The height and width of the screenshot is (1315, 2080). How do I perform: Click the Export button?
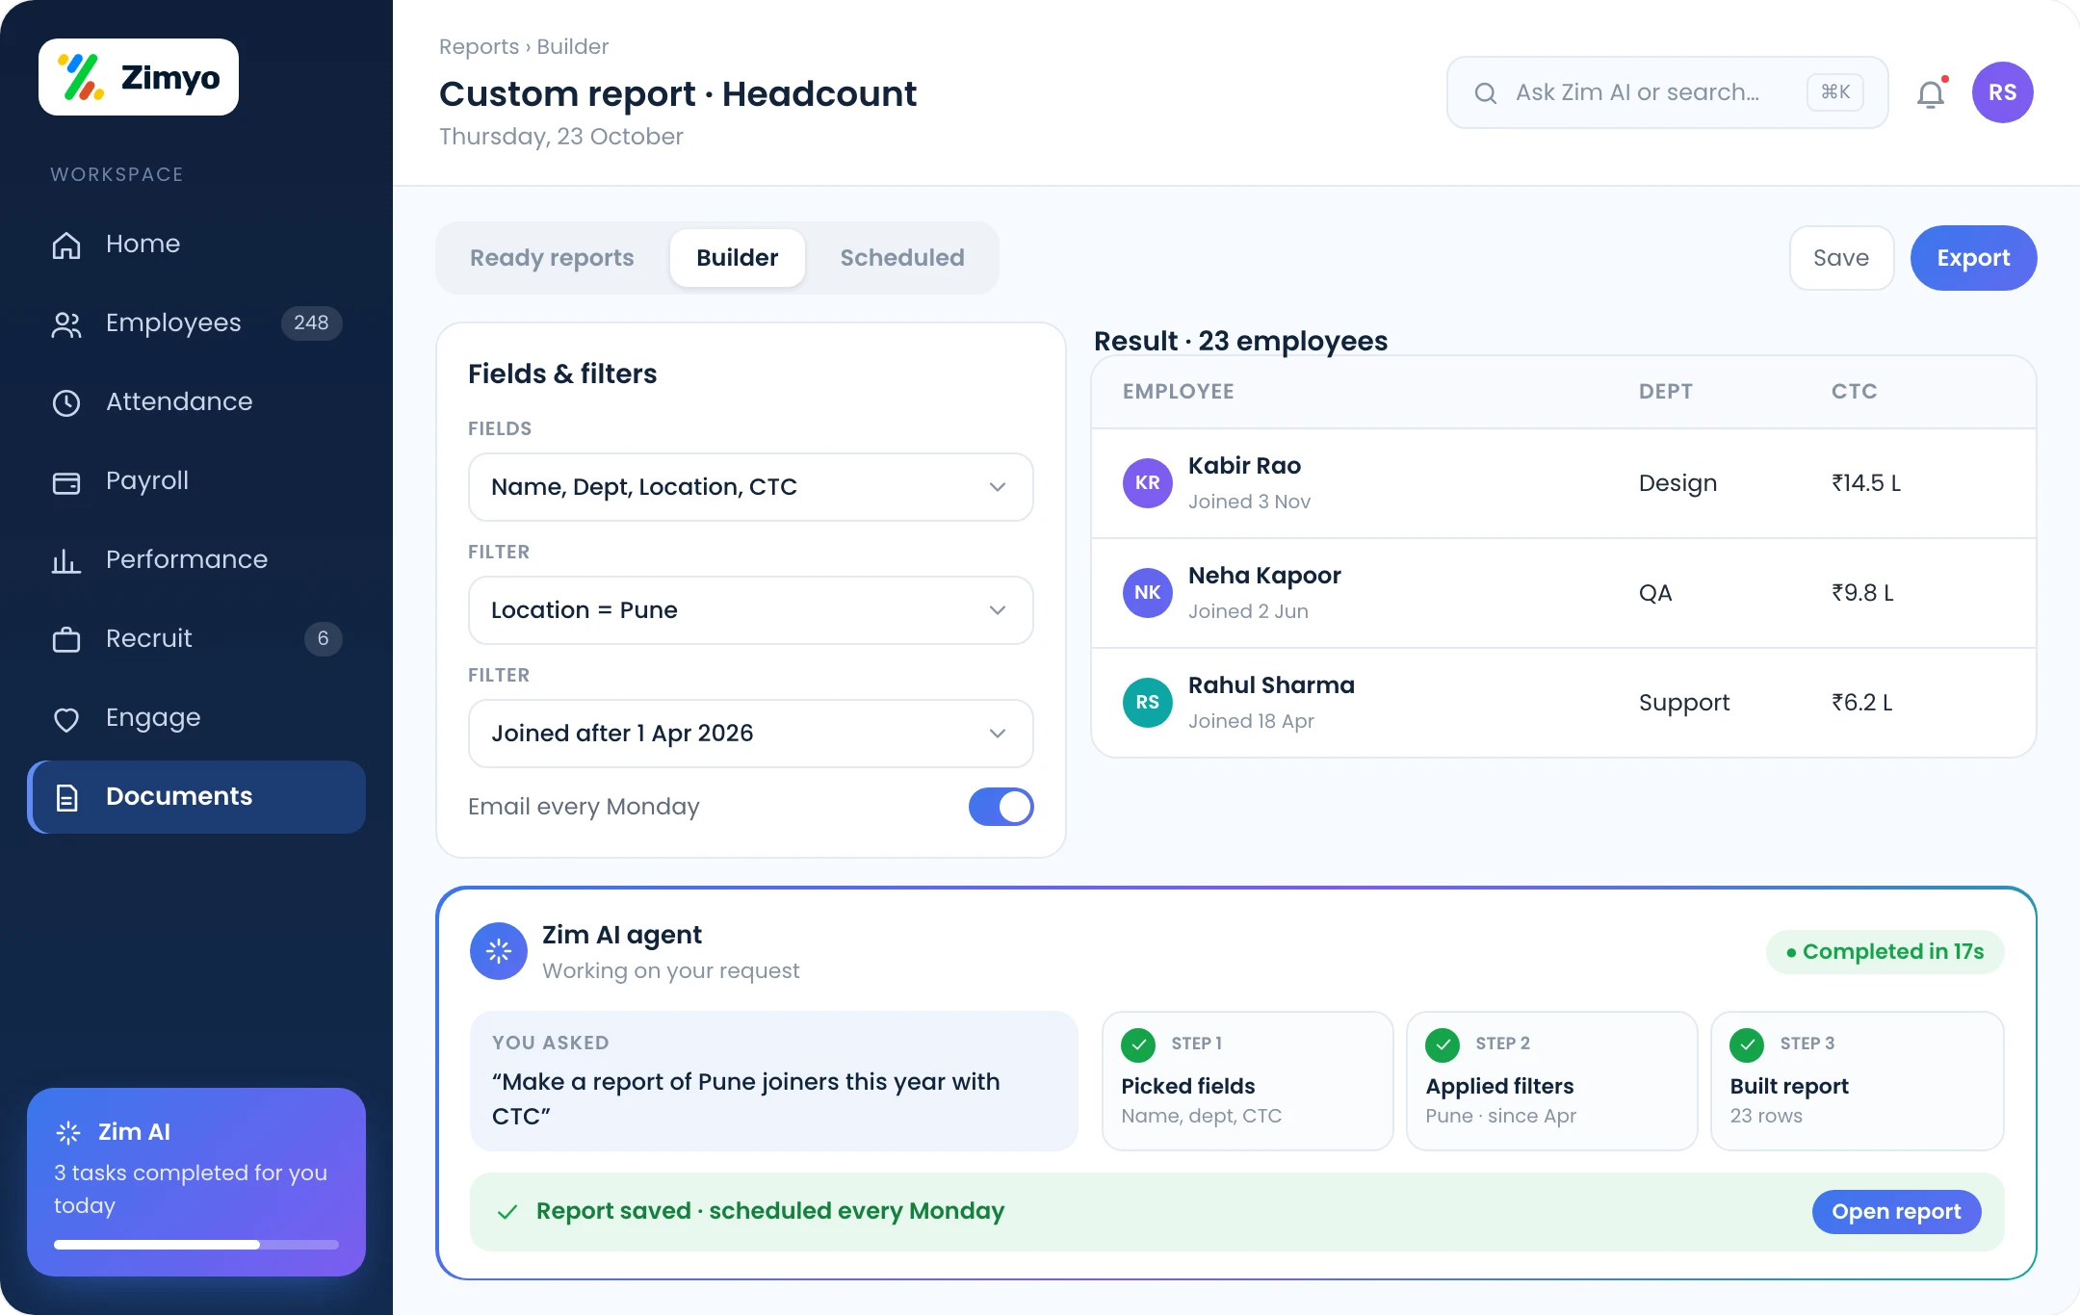pyautogui.click(x=1973, y=258)
